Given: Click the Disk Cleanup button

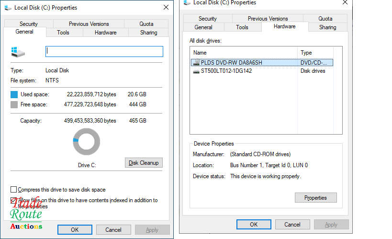Looking at the screenshot, I should 144,163.
